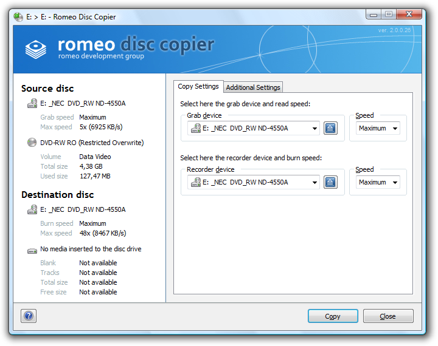The width and height of the screenshot is (438, 346).
Task: Switch to the Copy Settings tab
Action: point(198,86)
